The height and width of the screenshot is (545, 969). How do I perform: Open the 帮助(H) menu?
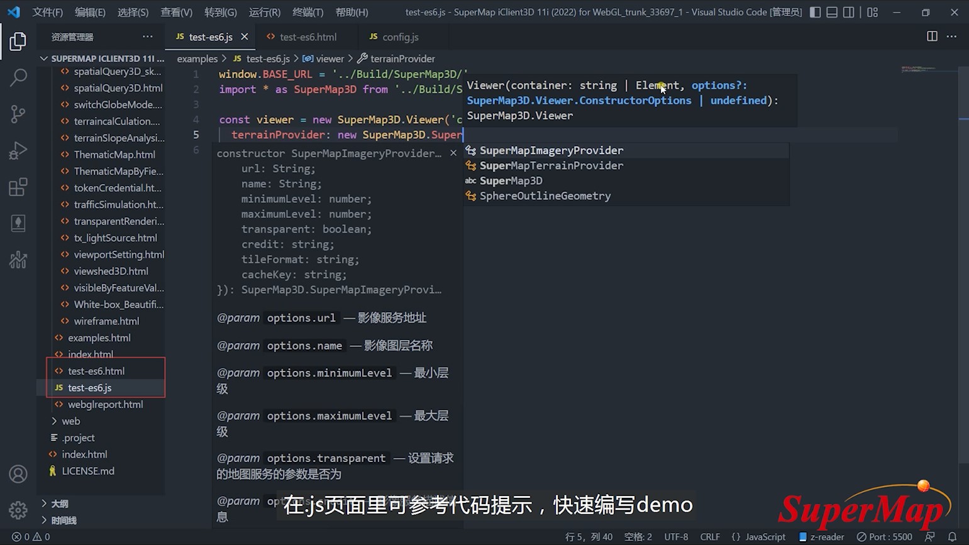point(352,12)
